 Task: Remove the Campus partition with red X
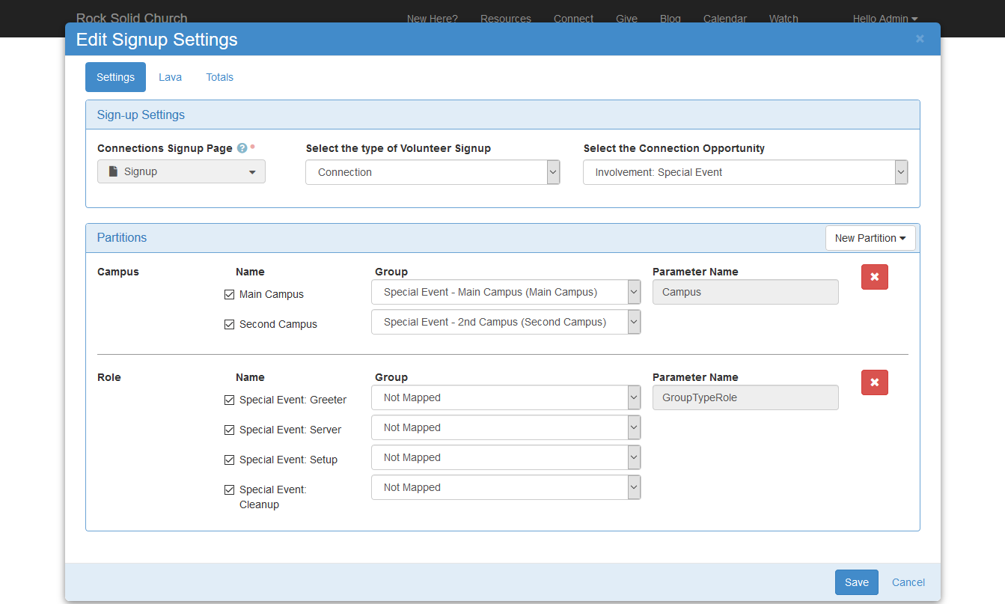pos(875,277)
